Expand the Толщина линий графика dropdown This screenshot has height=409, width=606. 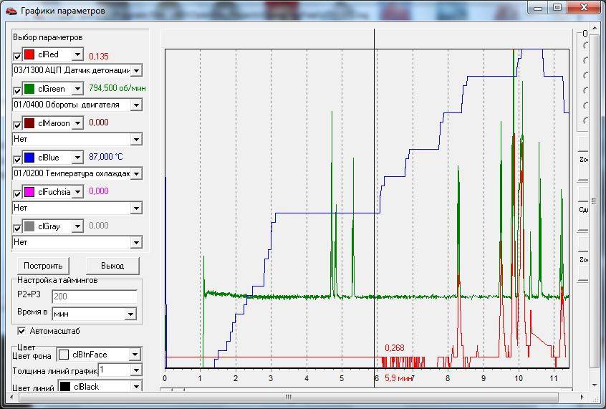[x=135, y=370]
